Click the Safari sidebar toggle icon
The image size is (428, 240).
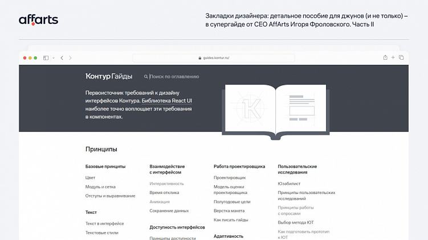pyautogui.click(x=46, y=58)
